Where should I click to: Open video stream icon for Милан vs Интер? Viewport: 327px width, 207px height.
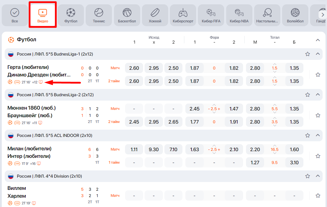coord(39,163)
